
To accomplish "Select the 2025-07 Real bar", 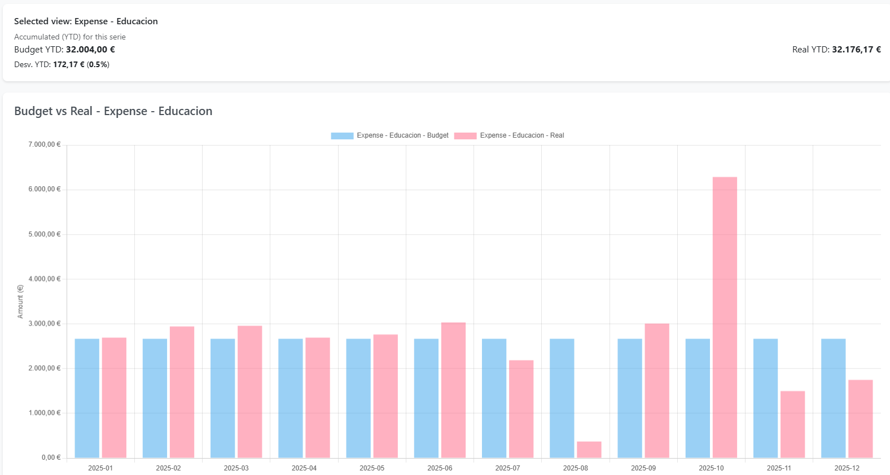I will pos(521,409).
